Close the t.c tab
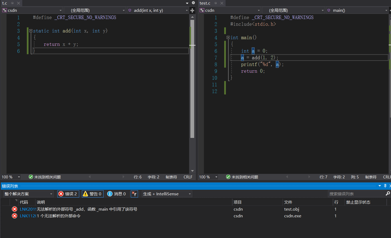This screenshot has width=391, height=238. [18, 3]
